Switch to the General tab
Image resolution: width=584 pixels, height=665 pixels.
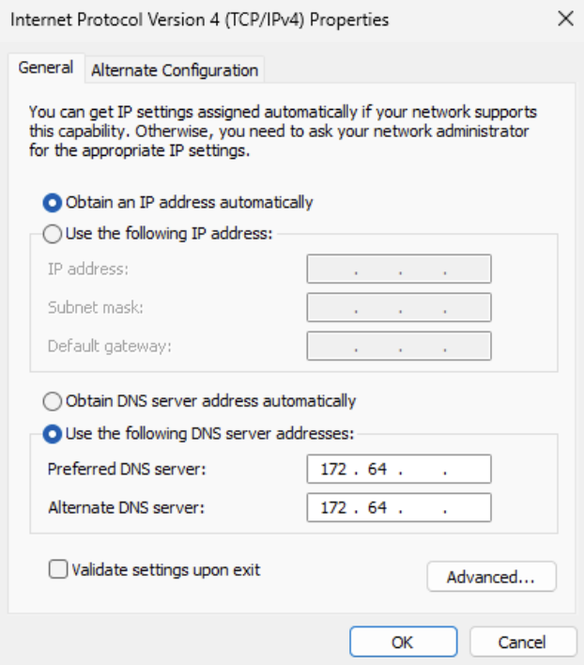pos(46,69)
